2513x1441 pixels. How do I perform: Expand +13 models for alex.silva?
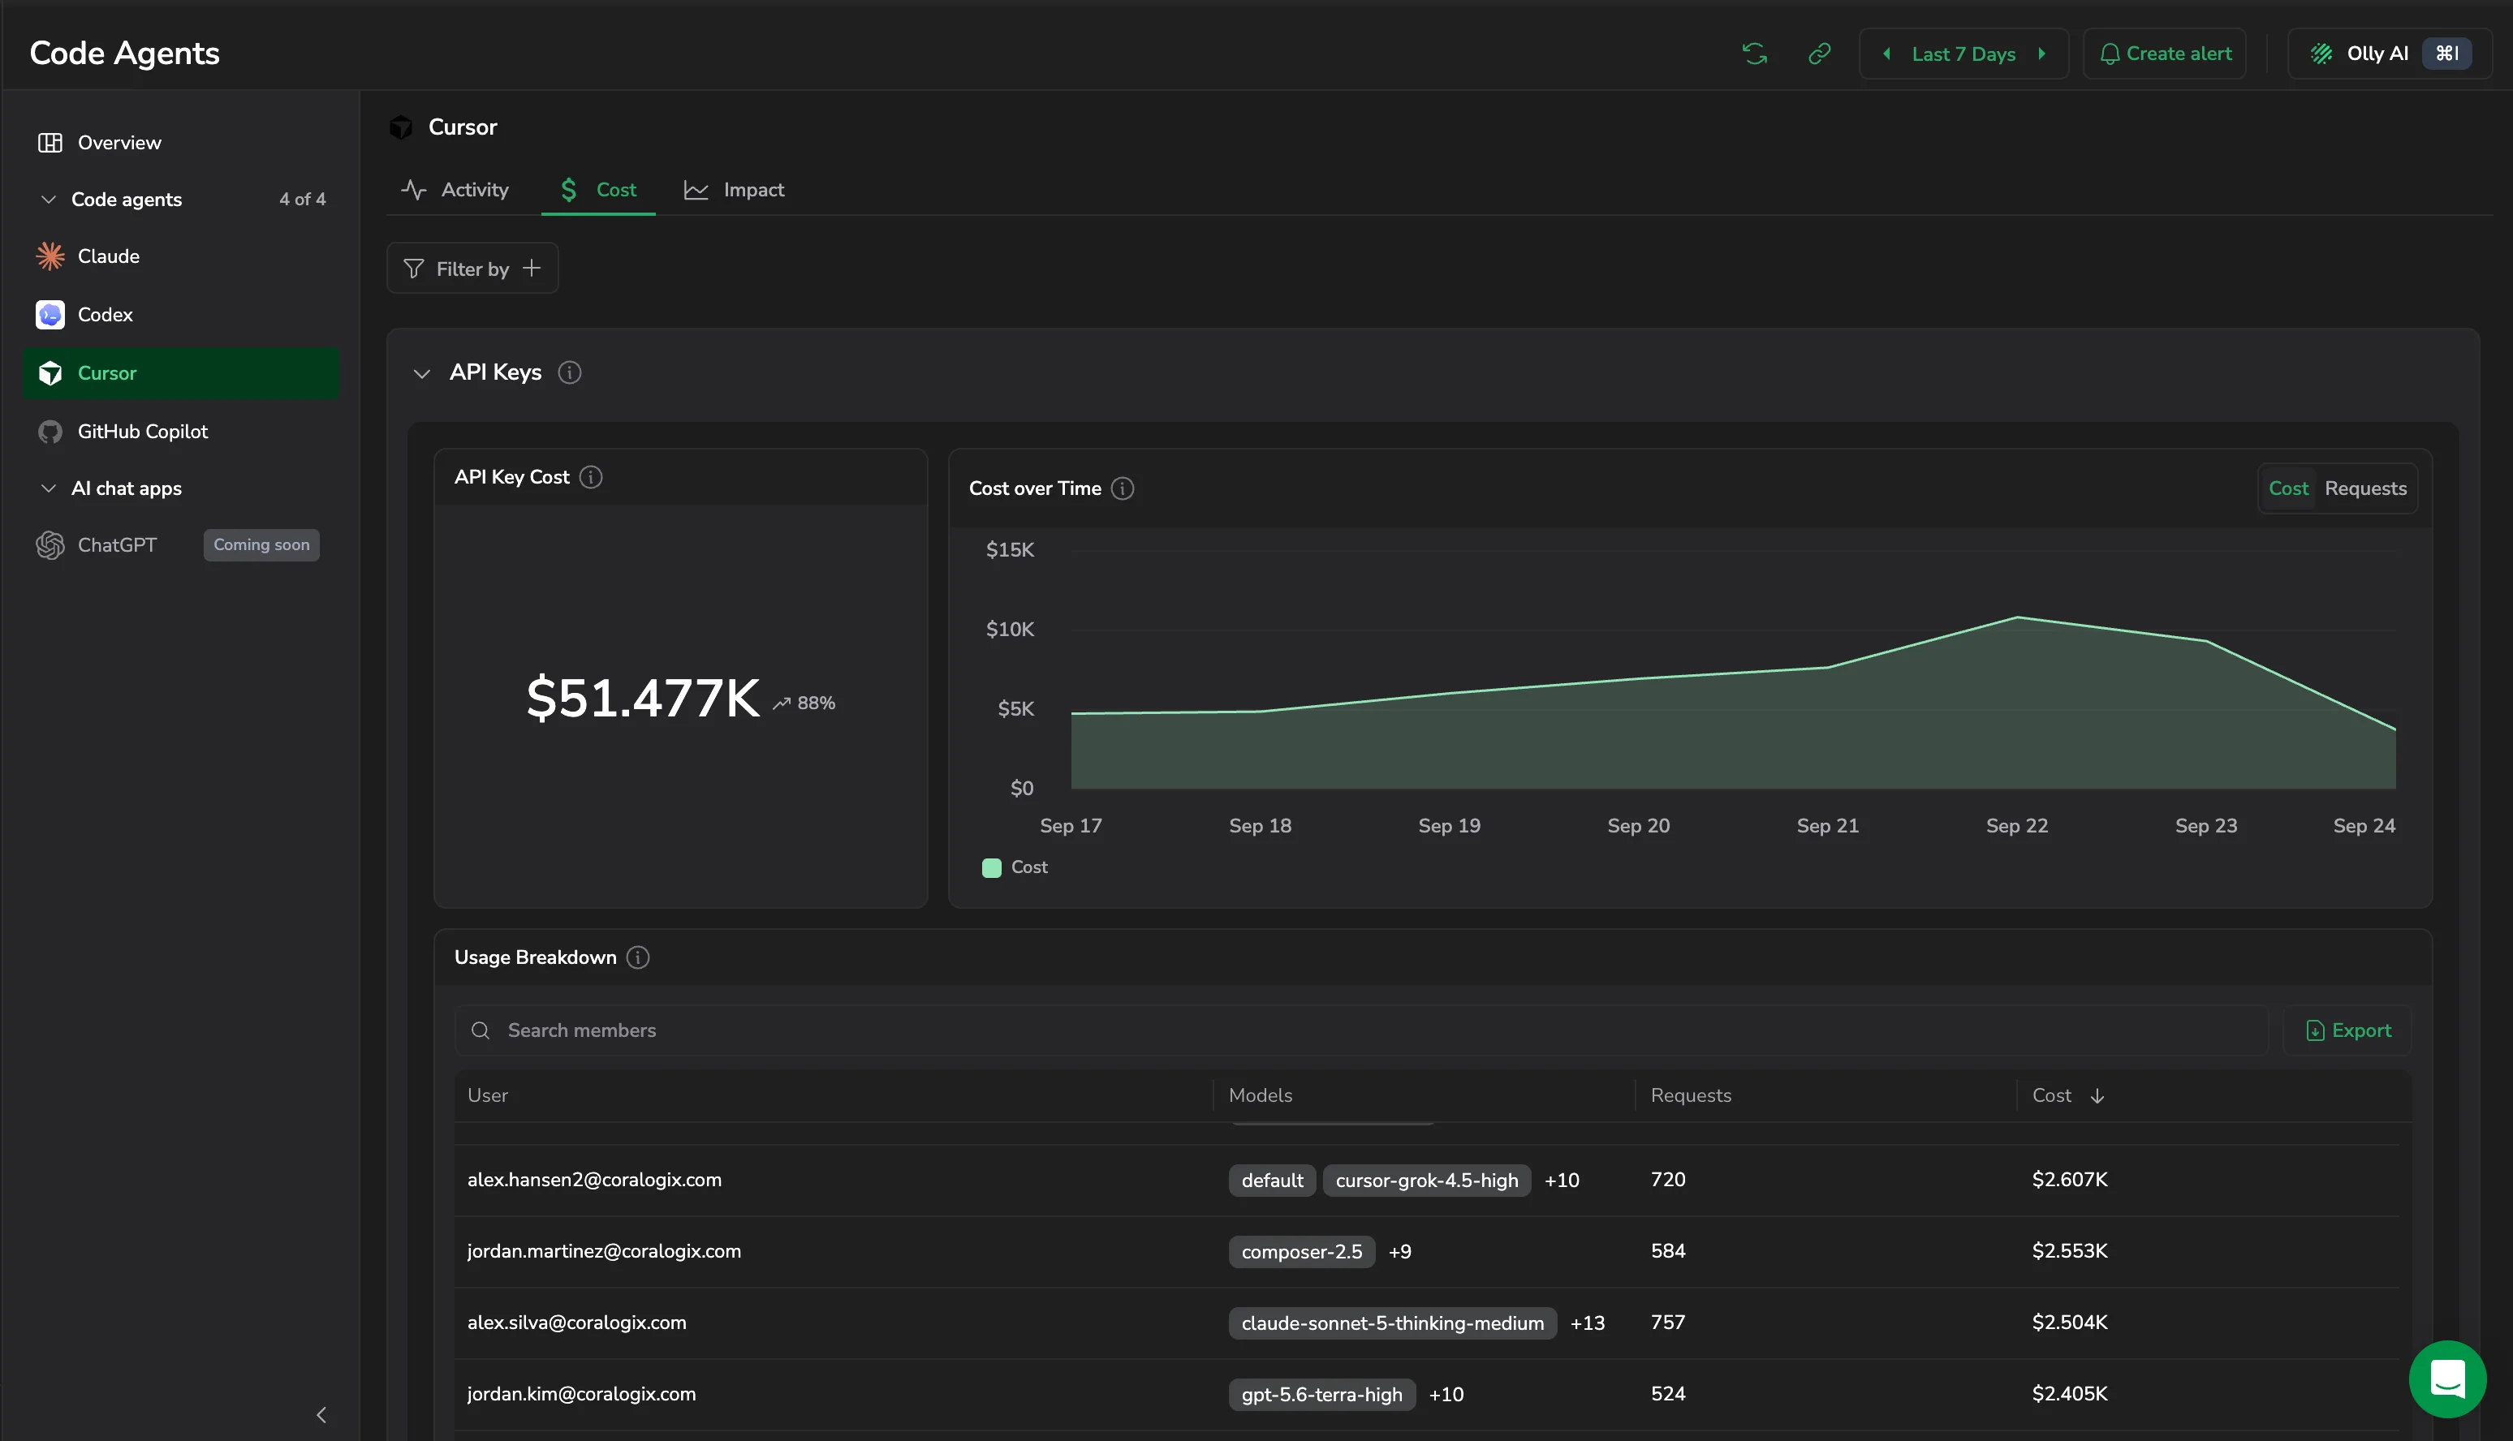click(x=1588, y=1323)
